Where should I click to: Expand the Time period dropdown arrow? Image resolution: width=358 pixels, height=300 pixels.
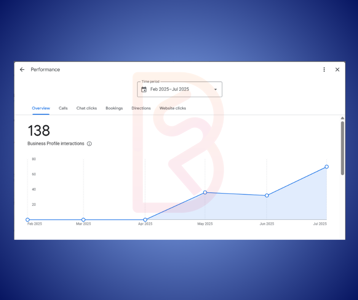pyautogui.click(x=216, y=89)
